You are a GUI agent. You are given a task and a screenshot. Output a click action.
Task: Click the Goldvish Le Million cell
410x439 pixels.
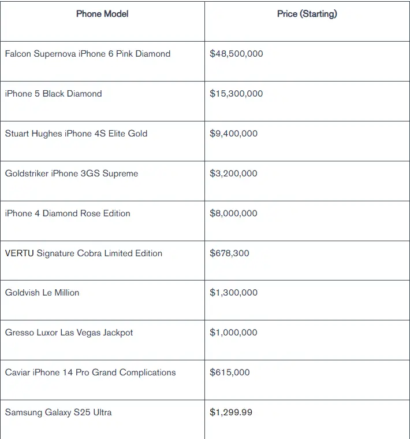pos(102,300)
